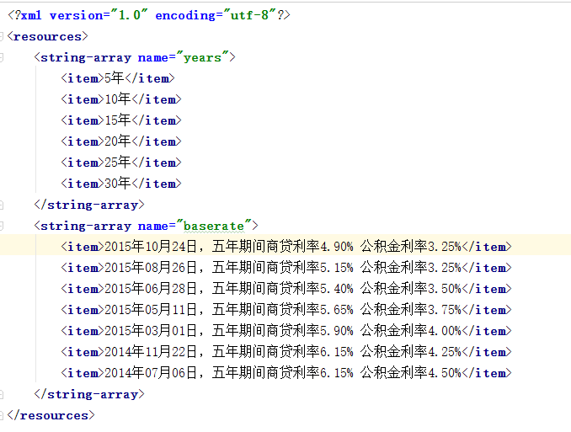Image resolution: width=571 pixels, height=432 pixels.
Task: Click the item dated 2015年10月24日
Action: pos(286,247)
